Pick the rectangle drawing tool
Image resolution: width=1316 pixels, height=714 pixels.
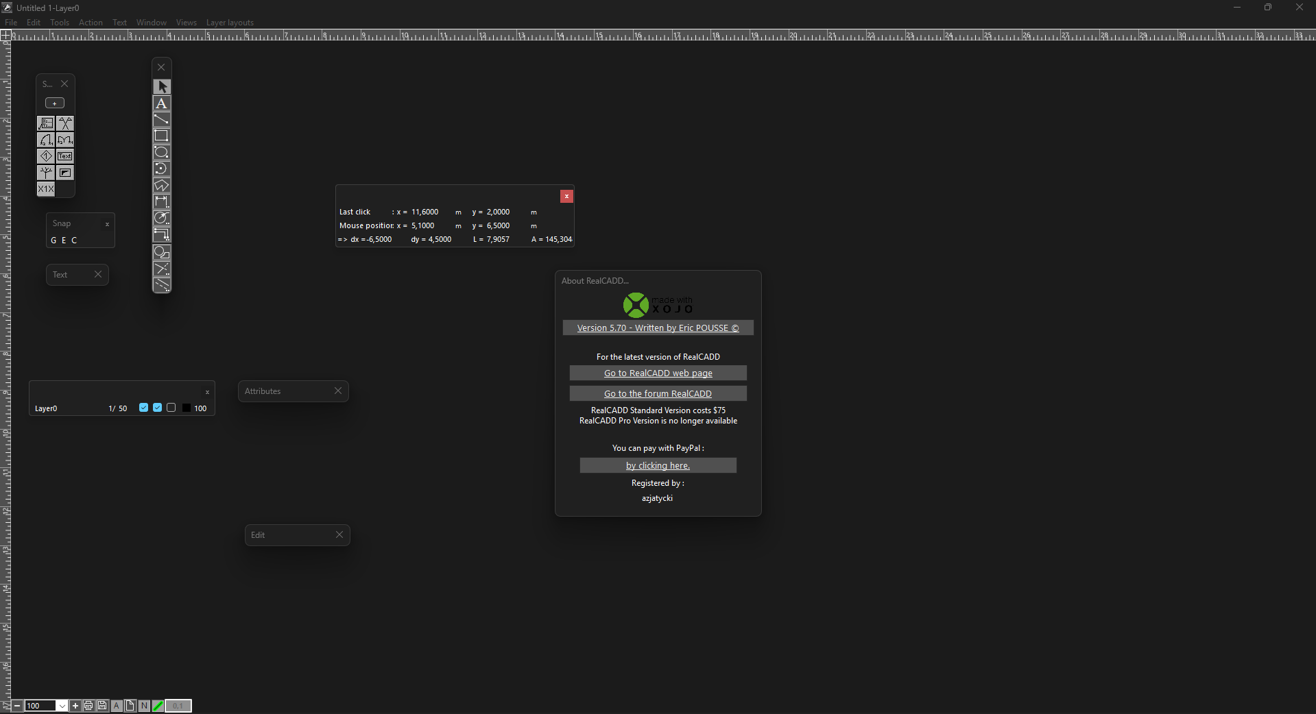[x=161, y=136]
